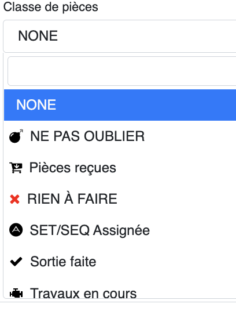Click the NONE value in the closed select box
The height and width of the screenshot is (311, 236).
(x=38, y=36)
